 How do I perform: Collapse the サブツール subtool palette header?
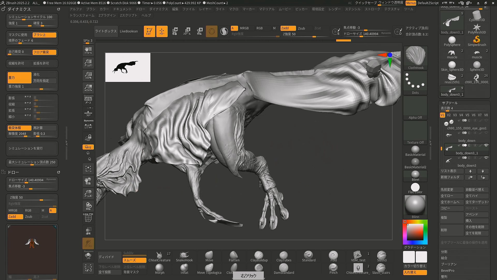(x=450, y=103)
